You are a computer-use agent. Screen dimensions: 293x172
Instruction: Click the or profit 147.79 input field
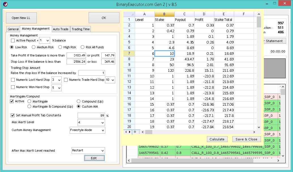tap(108, 55)
